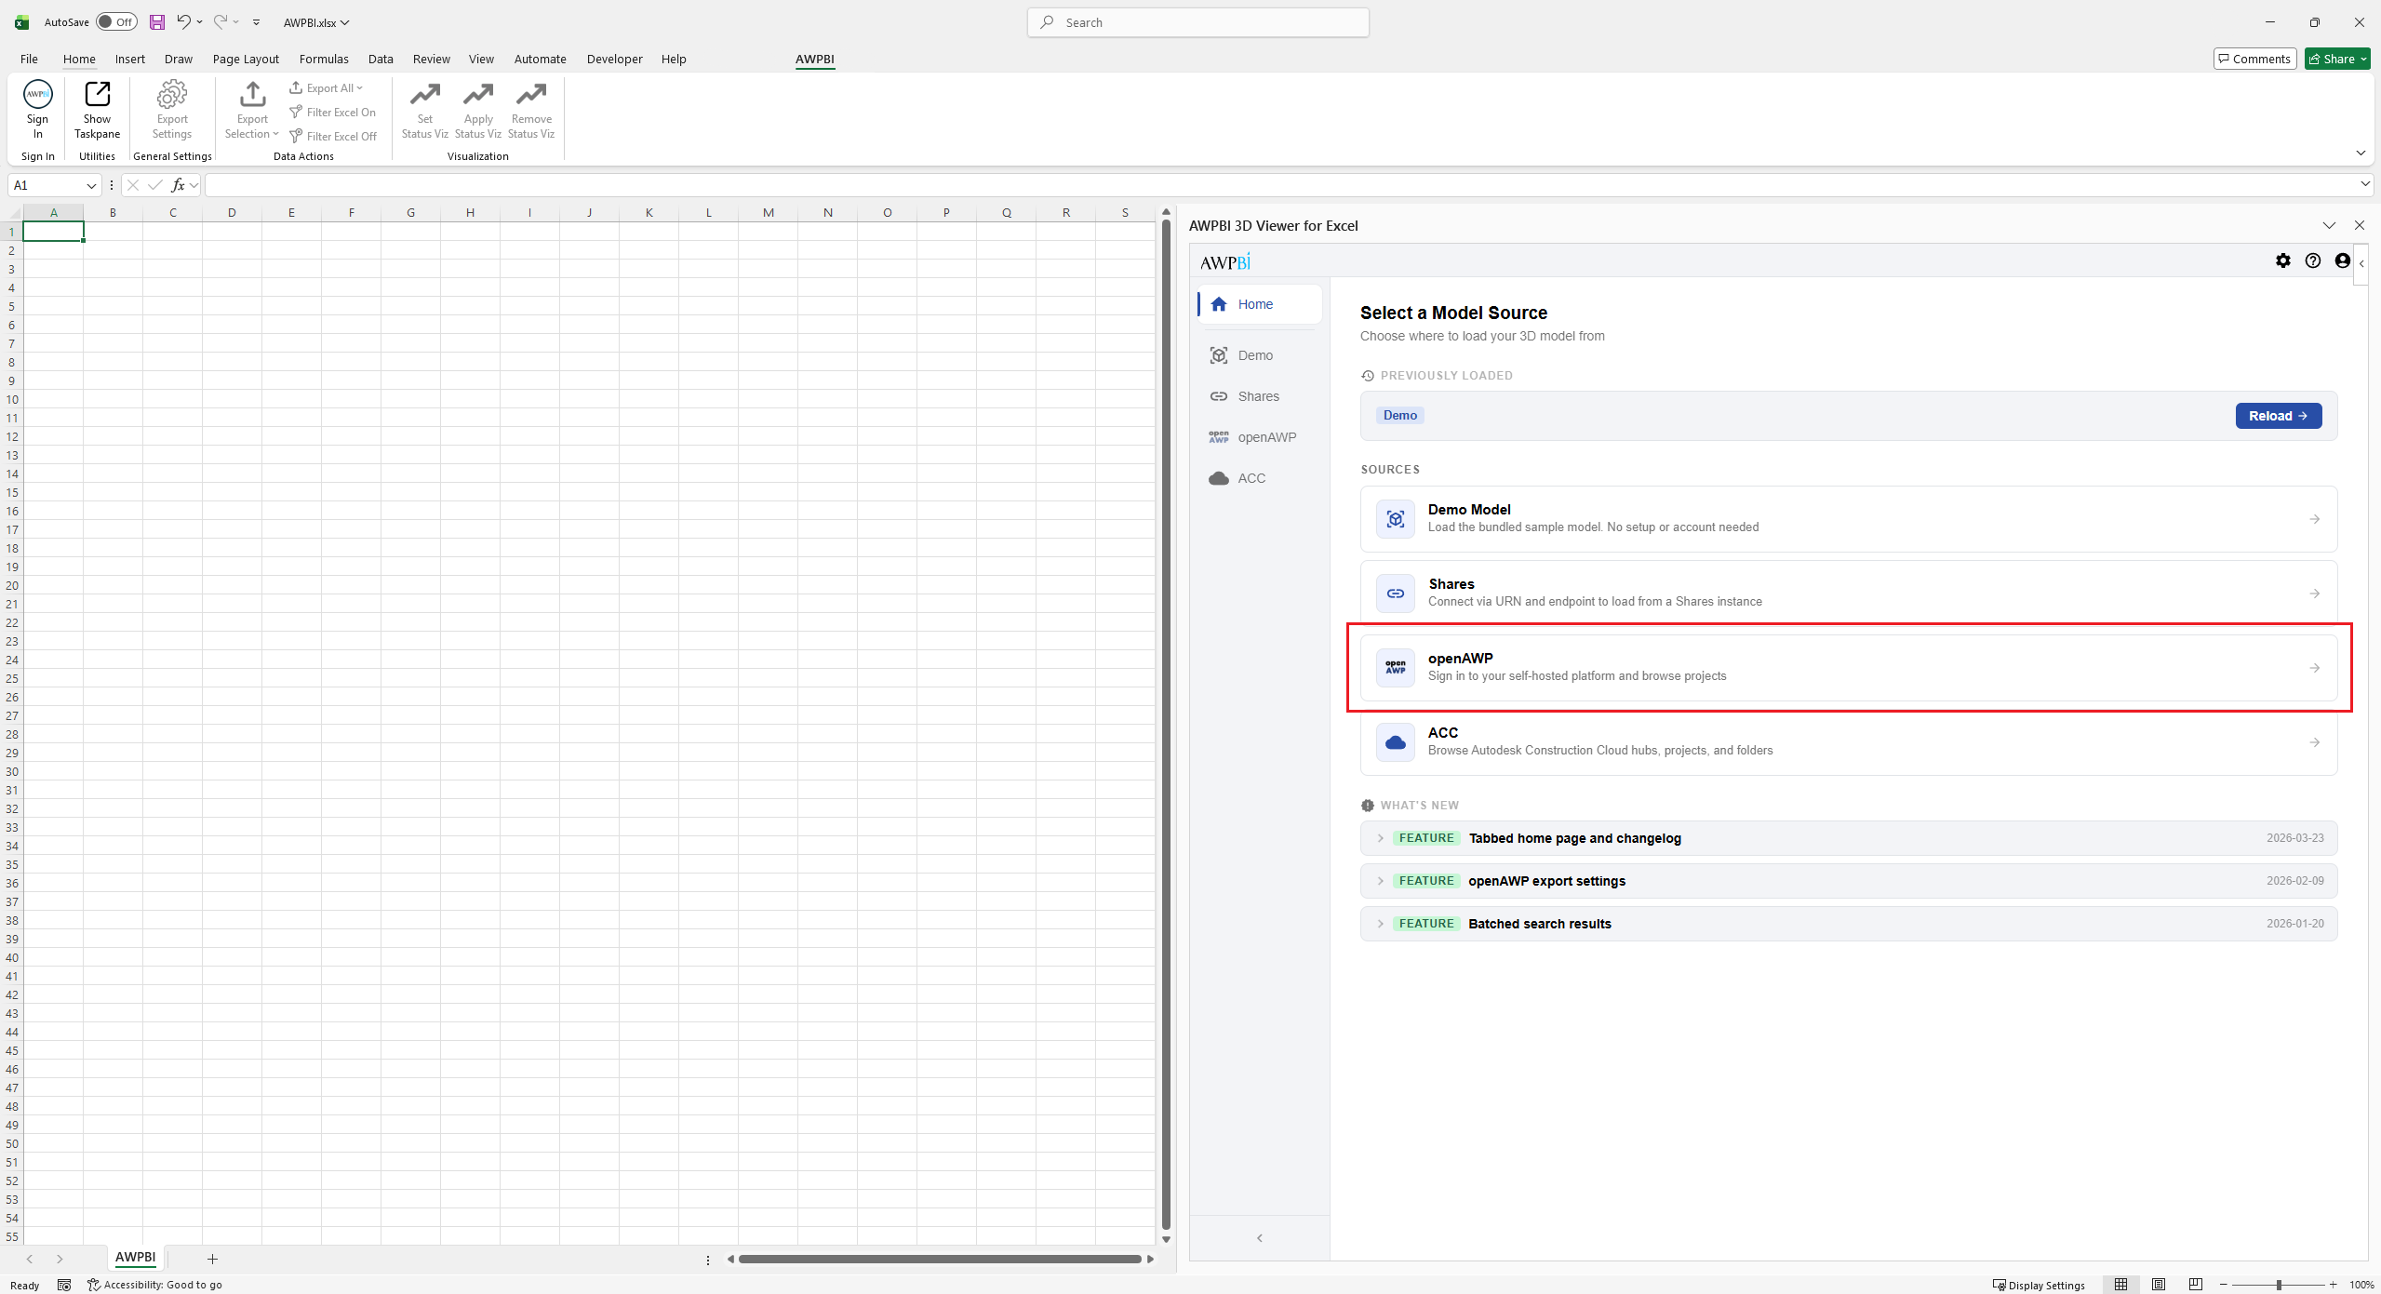Select ACC in taskpane sidebar
The image size is (2381, 1294).
pos(1259,478)
